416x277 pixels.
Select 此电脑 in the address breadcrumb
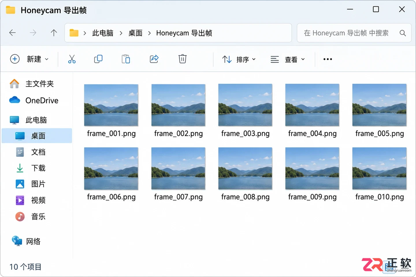[x=103, y=33]
